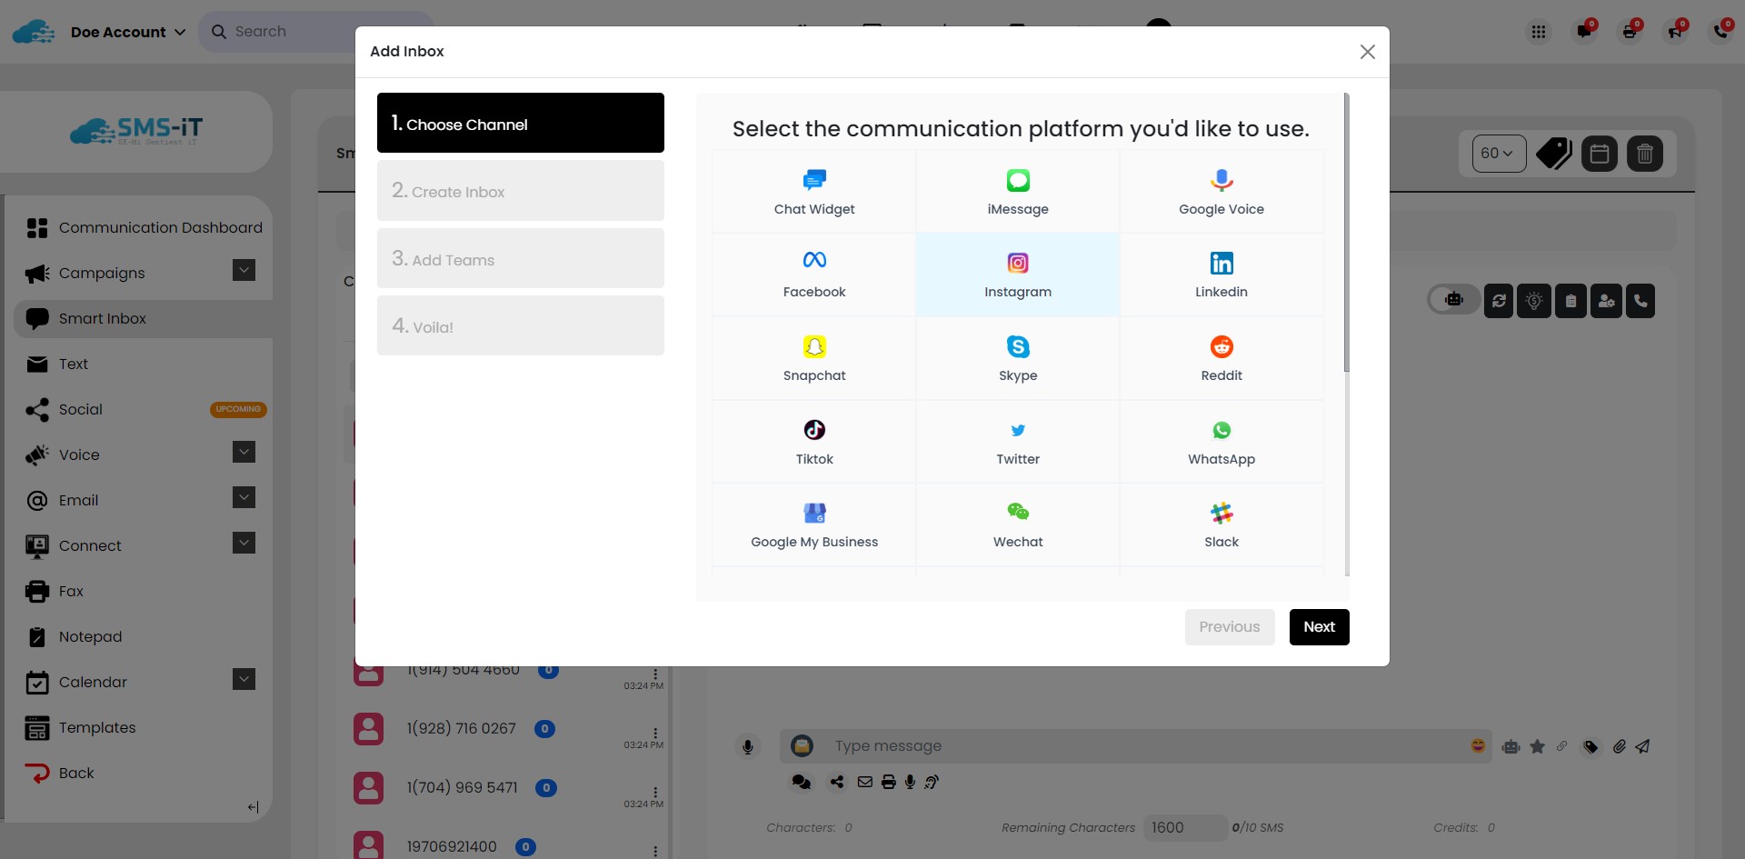Open Templates from the sidebar

click(x=144, y=728)
